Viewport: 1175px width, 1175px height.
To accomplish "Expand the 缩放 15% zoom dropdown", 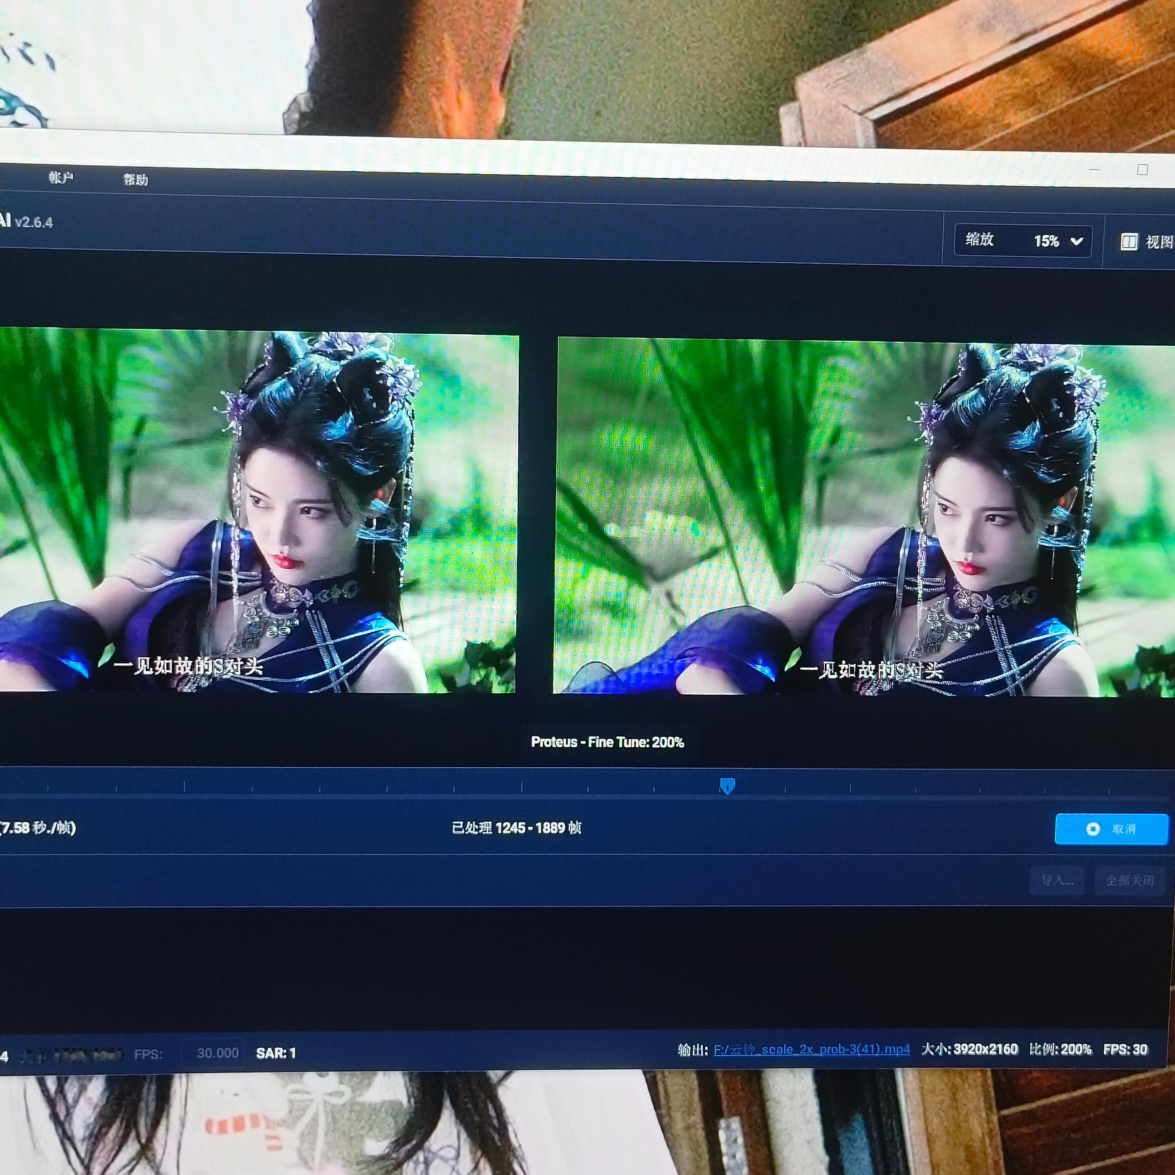I will (1023, 241).
